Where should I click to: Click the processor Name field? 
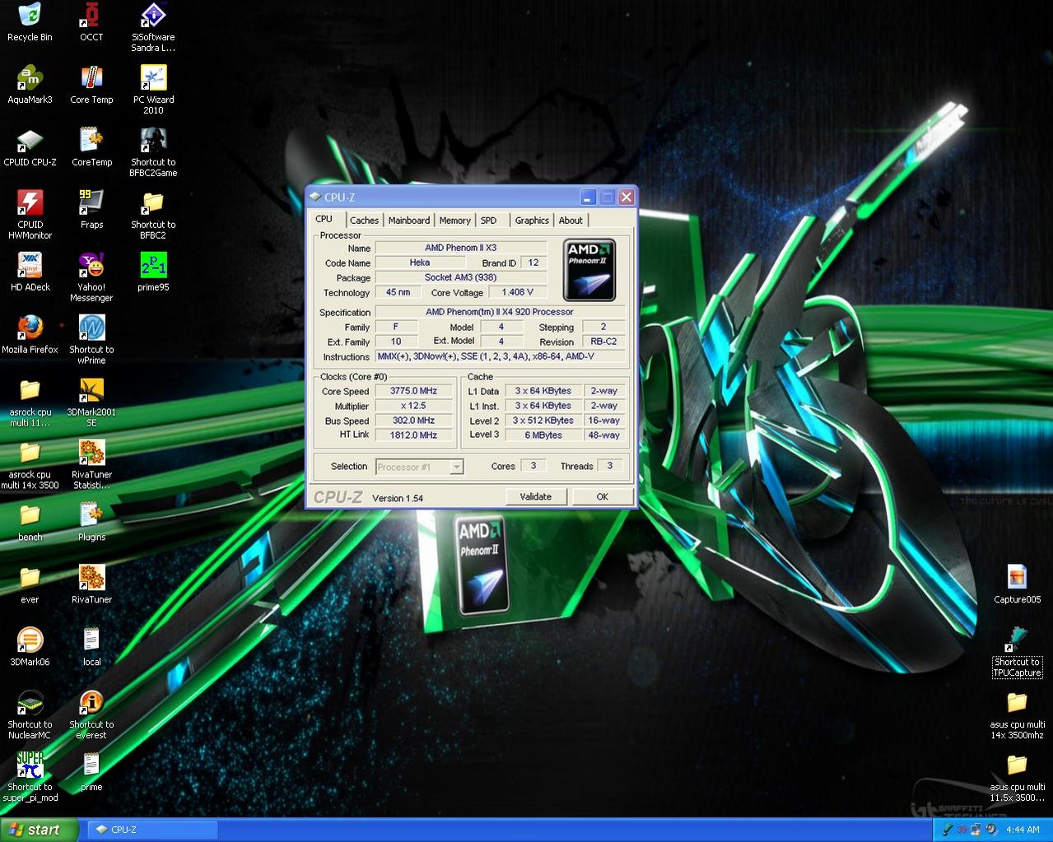pyautogui.click(x=461, y=248)
